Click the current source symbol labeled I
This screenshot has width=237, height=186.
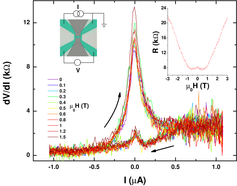tap(78, 14)
